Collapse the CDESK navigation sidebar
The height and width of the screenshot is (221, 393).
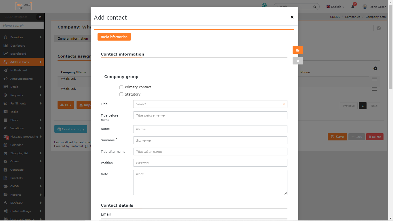point(40,17)
